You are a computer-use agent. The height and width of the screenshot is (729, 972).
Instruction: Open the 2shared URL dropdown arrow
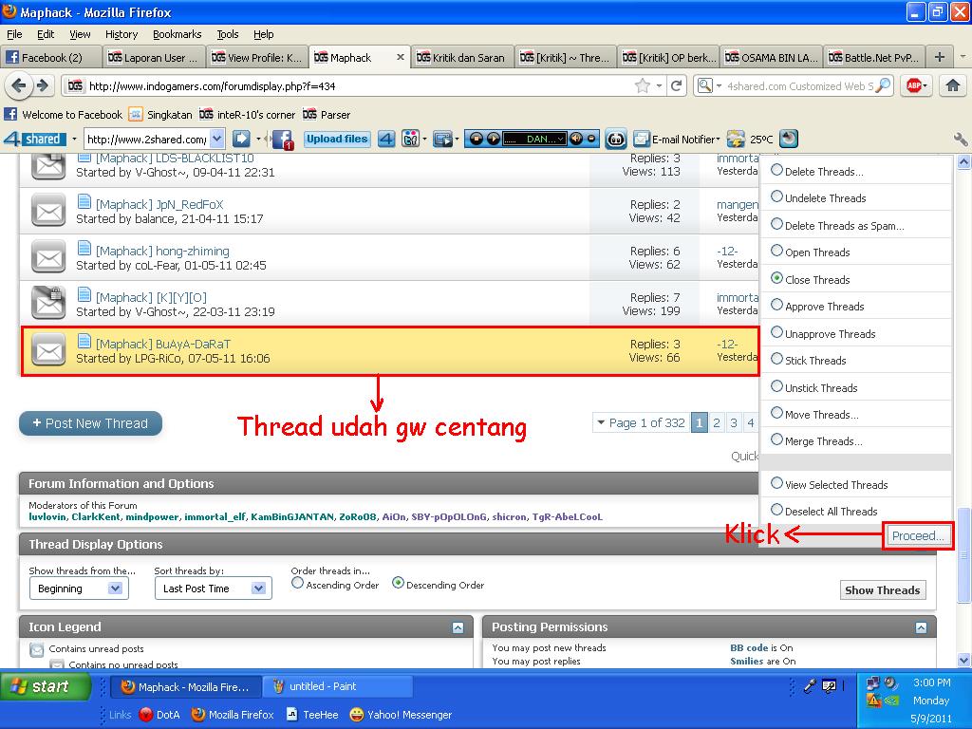click(x=217, y=140)
